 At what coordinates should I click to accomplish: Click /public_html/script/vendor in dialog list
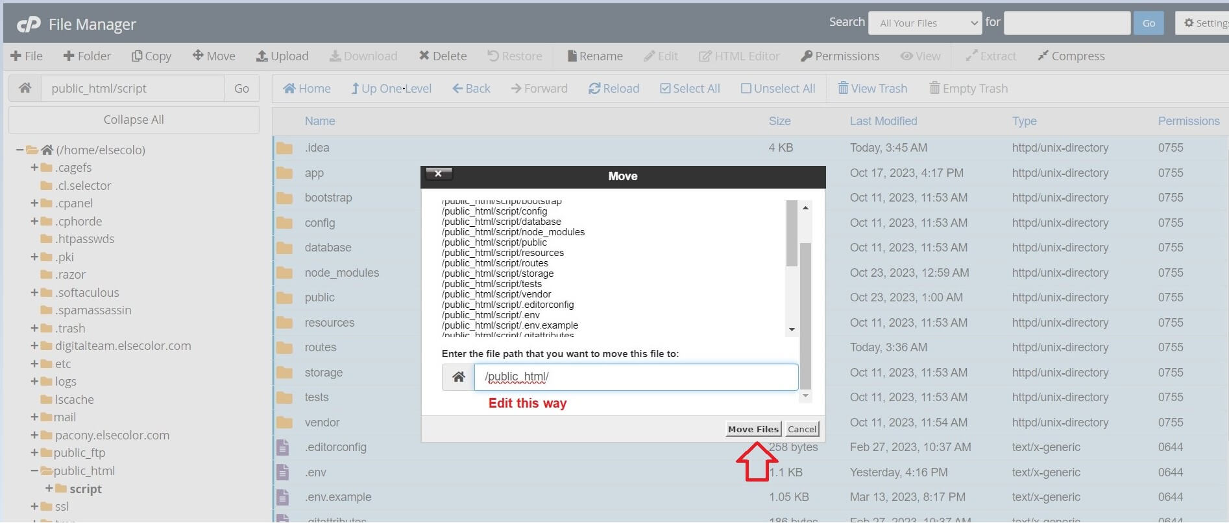(x=496, y=294)
